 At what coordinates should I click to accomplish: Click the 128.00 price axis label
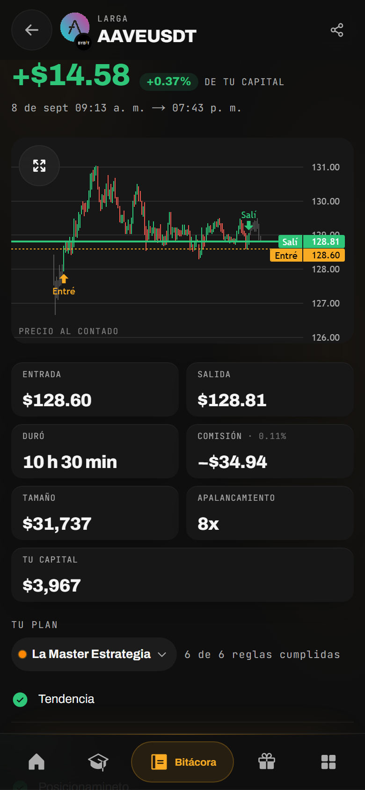pos(326,269)
